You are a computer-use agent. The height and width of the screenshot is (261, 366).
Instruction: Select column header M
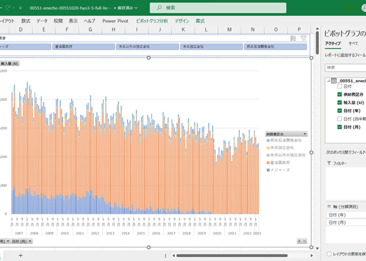[x=229, y=30]
